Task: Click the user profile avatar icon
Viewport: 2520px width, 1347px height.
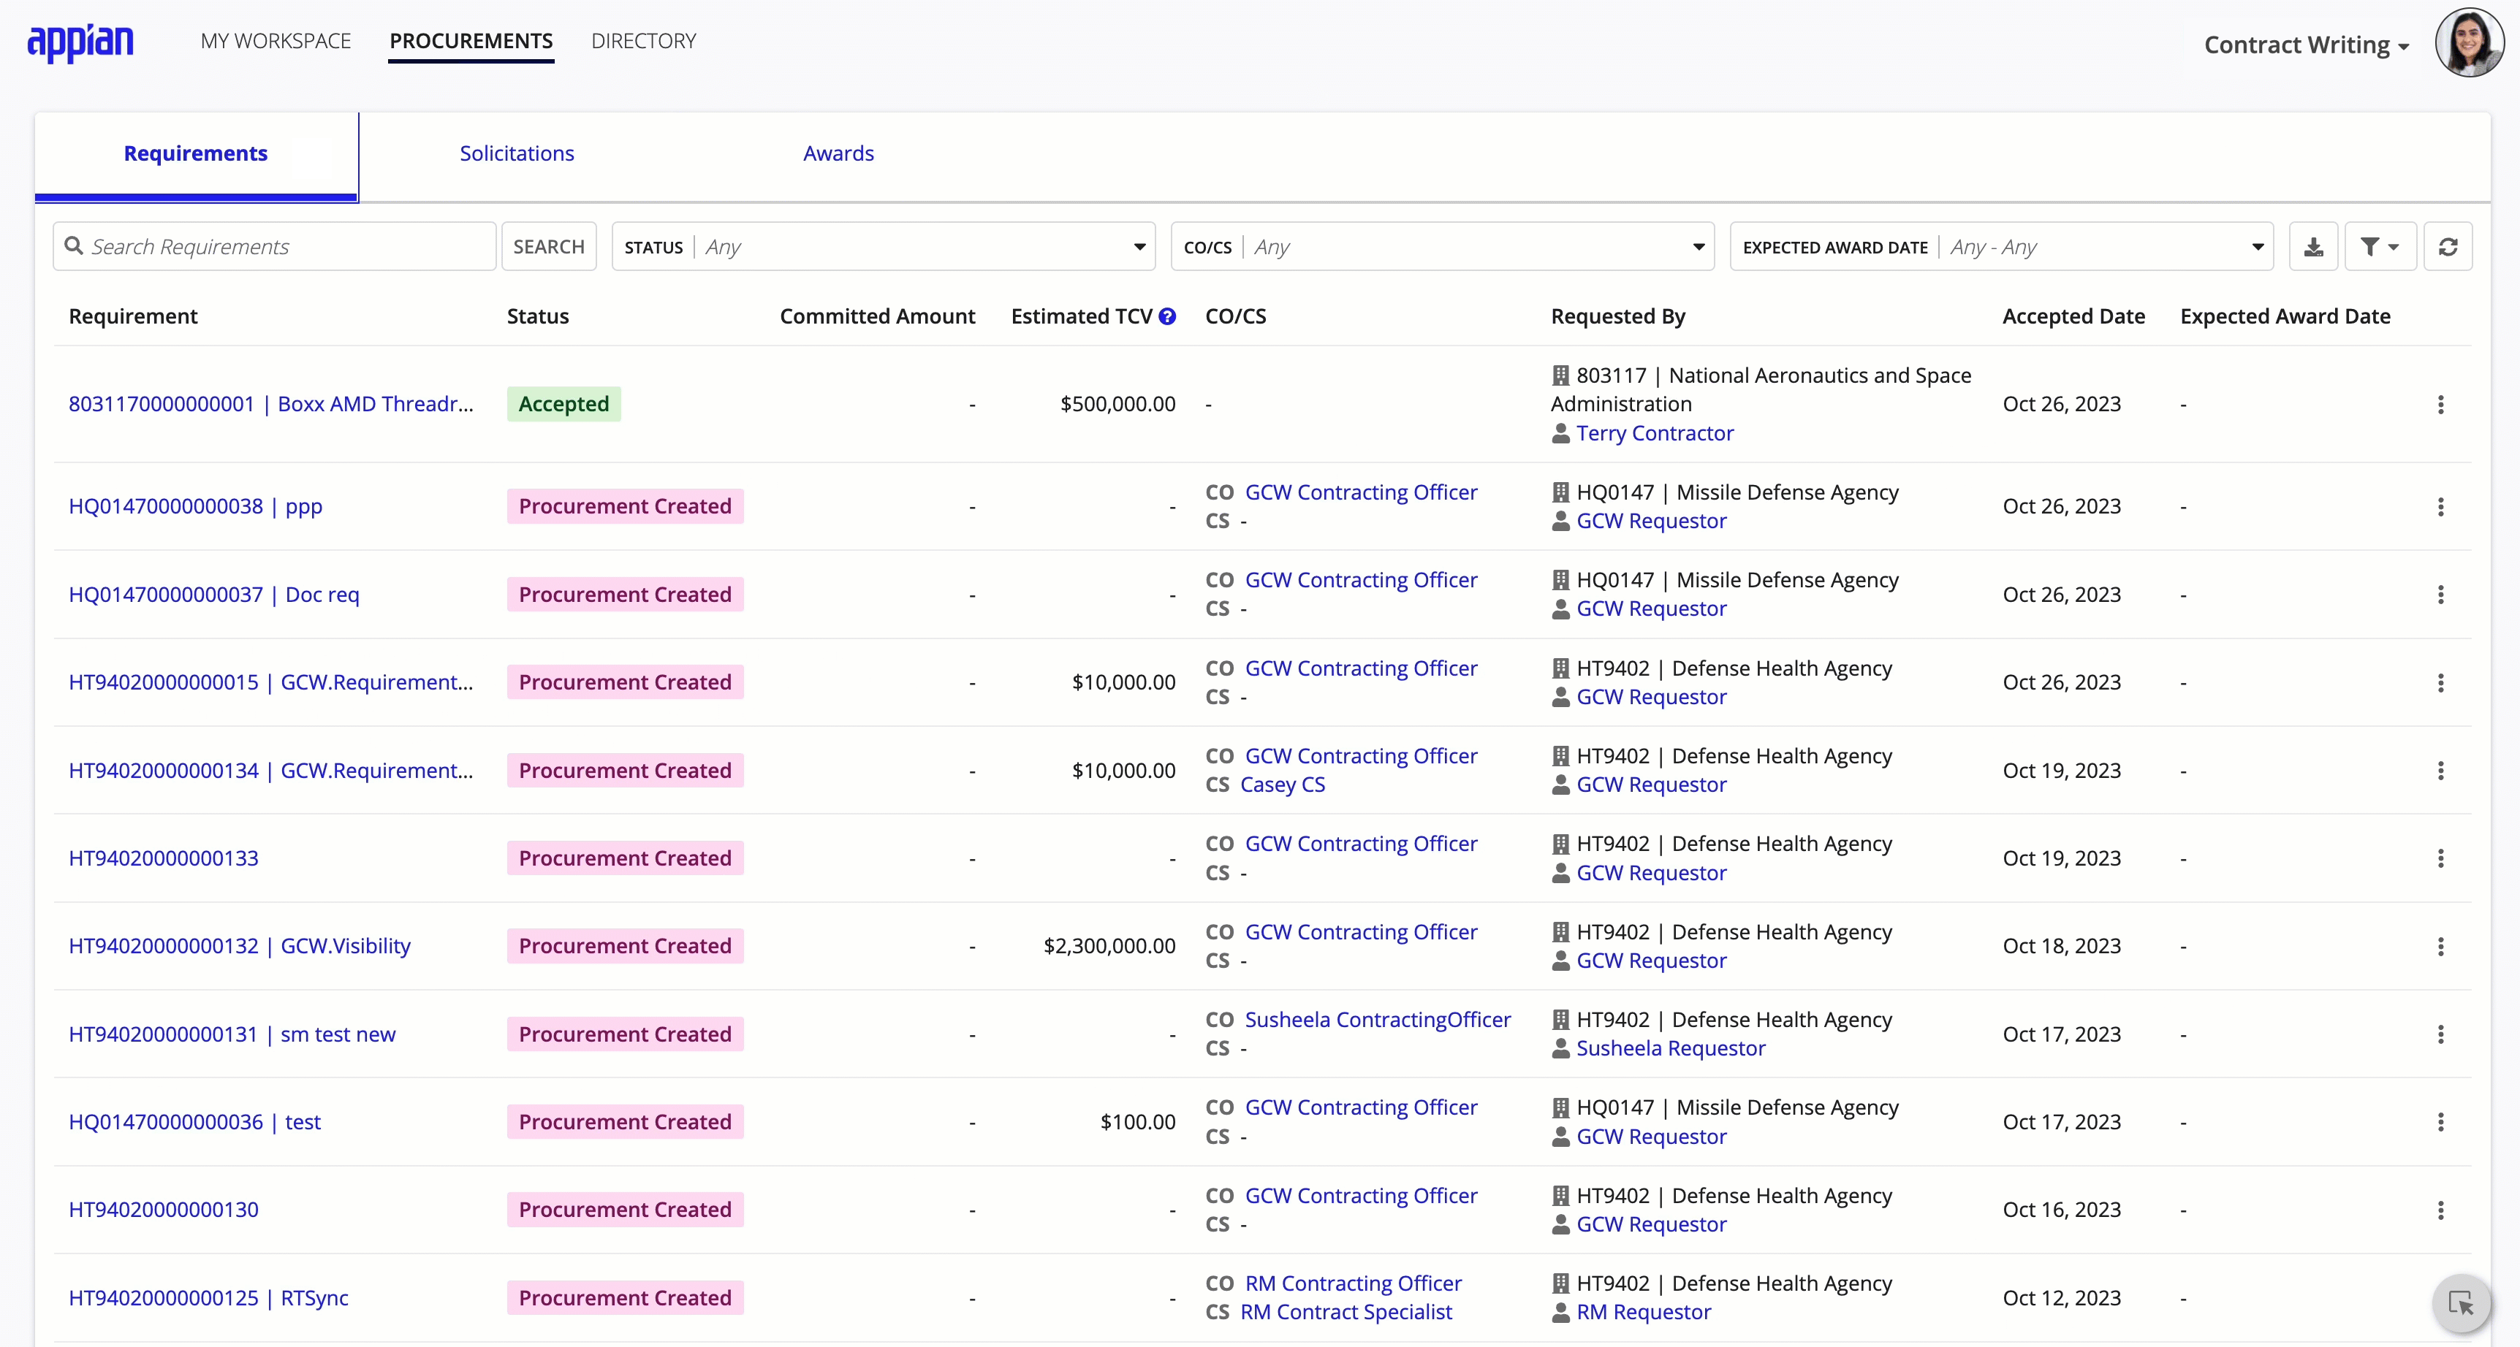Action: click(2473, 45)
